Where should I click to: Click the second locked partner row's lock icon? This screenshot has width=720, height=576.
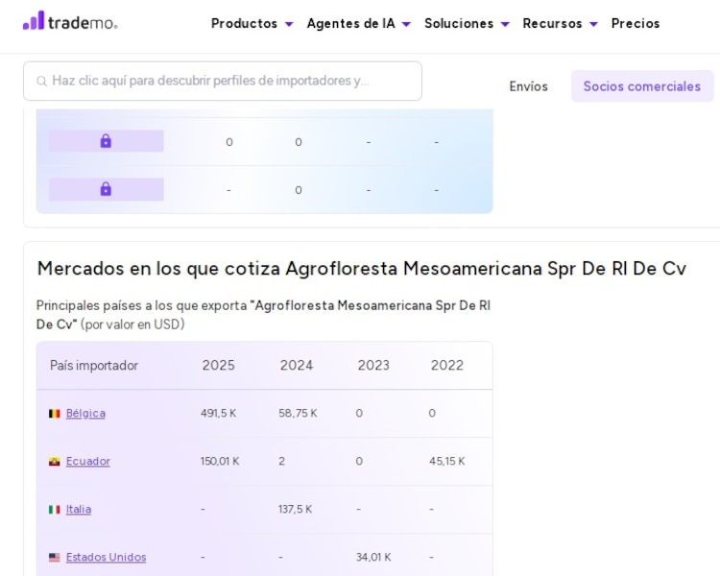[x=106, y=189]
